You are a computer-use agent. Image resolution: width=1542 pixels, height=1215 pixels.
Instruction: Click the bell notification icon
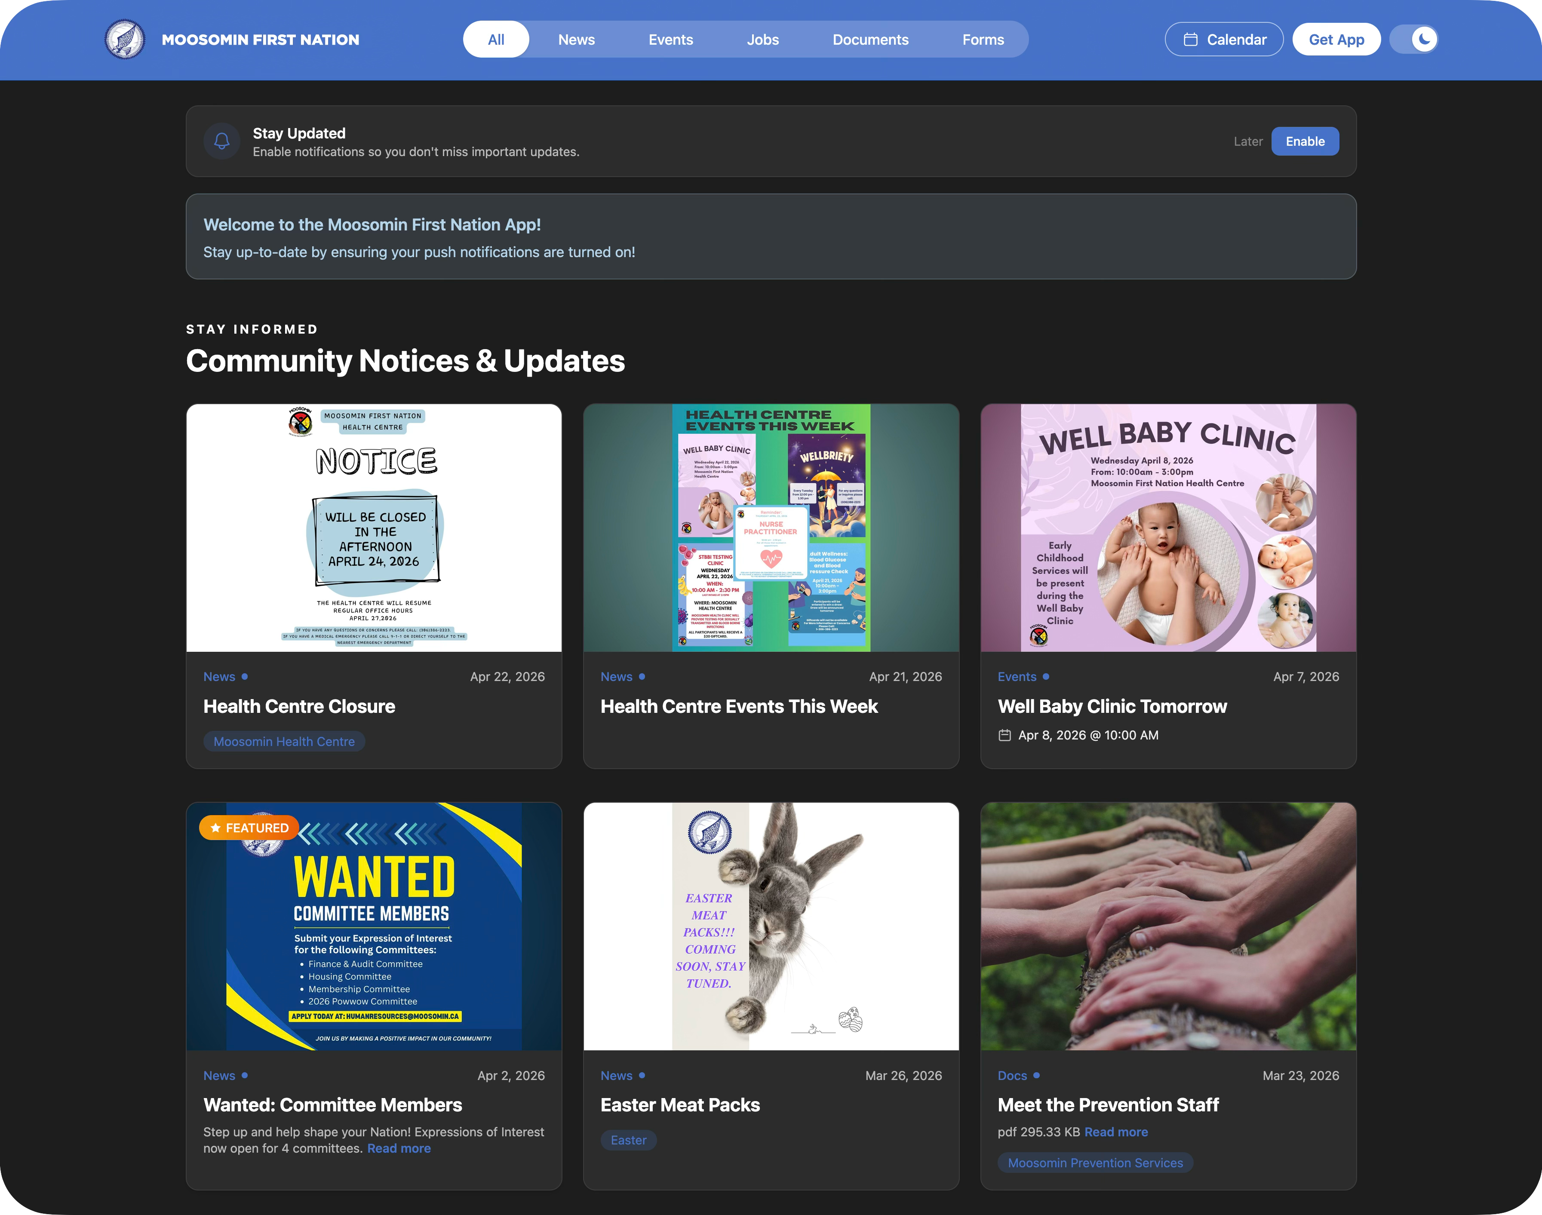222,141
